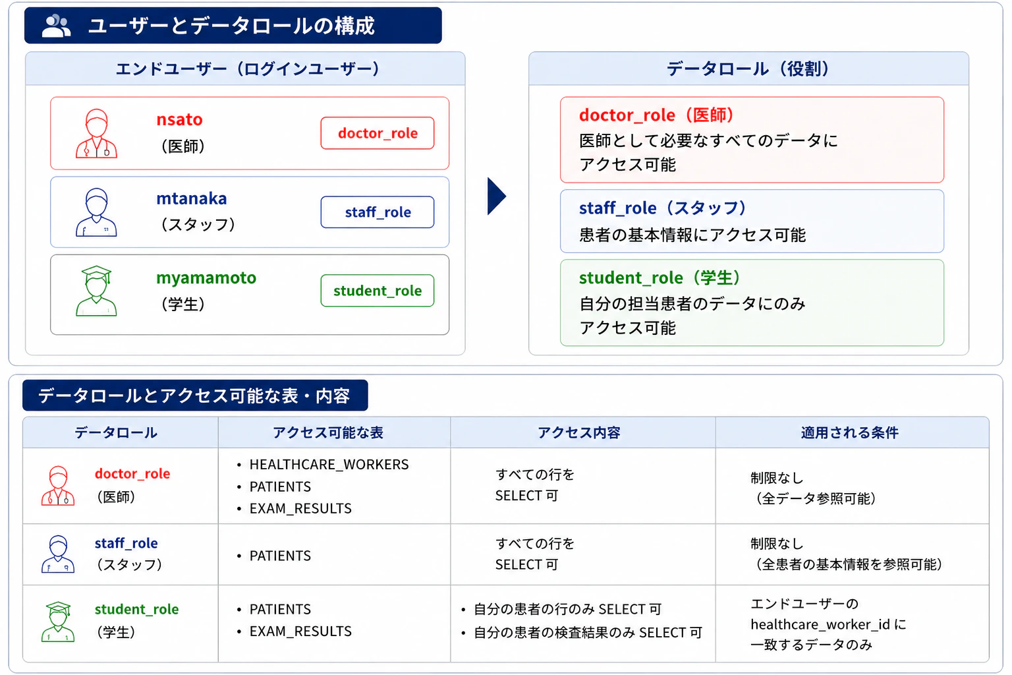The width and height of the screenshot is (1012, 675).
Task: Click 自分の患者の行のみ SELECT 可 bullet
Action: point(567,609)
